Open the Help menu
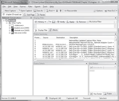This screenshot has width=119, height=101. coord(52,7)
